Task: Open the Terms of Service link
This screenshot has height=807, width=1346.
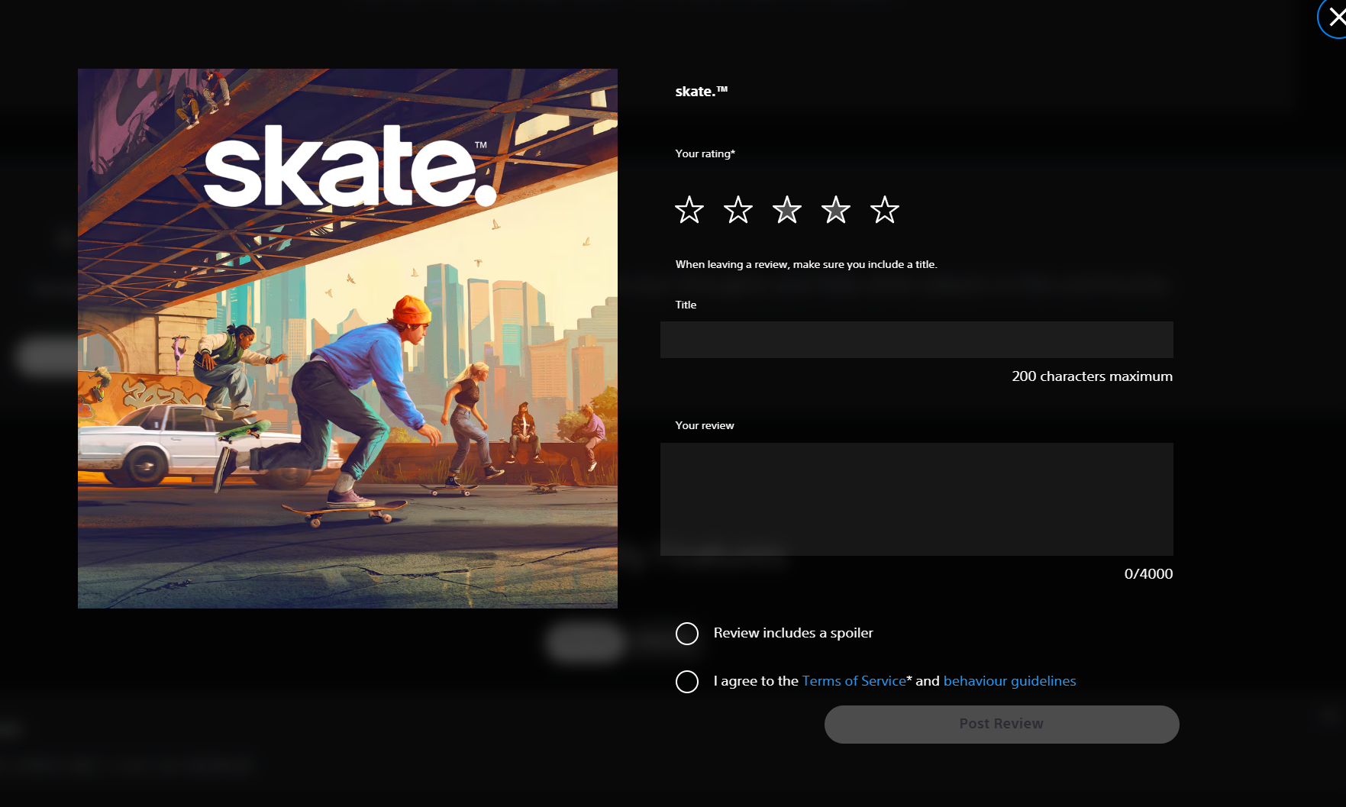Action: 854,681
